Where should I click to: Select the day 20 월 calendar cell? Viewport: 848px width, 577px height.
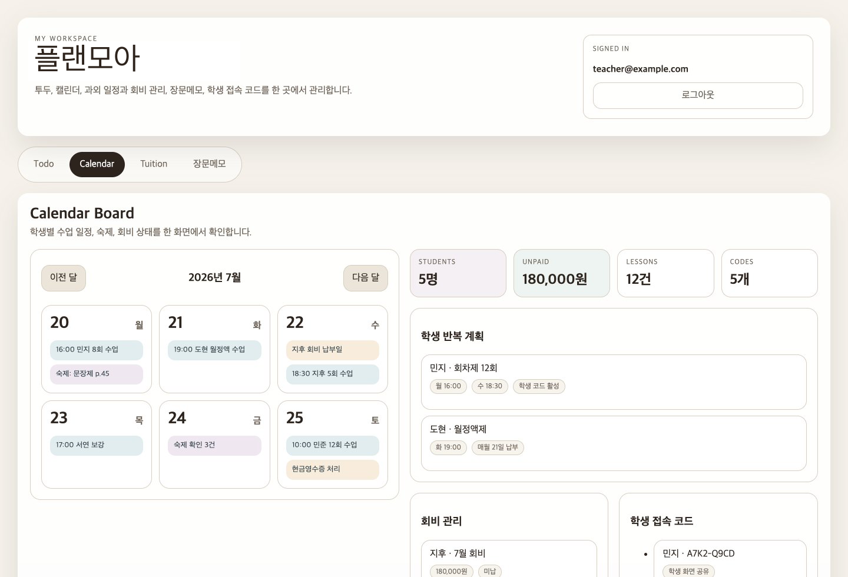[97, 349]
